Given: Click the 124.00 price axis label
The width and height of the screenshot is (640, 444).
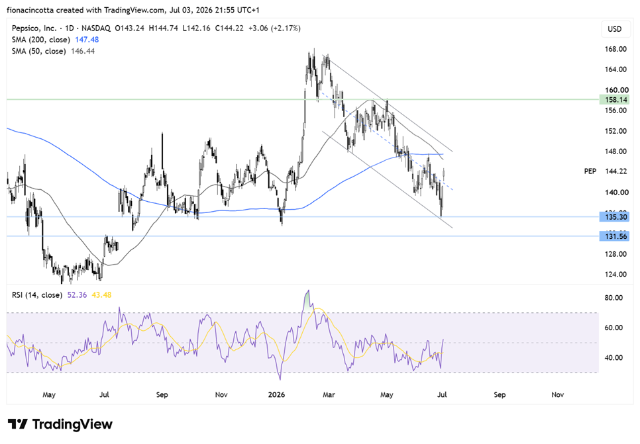Looking at the screenshot, I should (615, 275).
